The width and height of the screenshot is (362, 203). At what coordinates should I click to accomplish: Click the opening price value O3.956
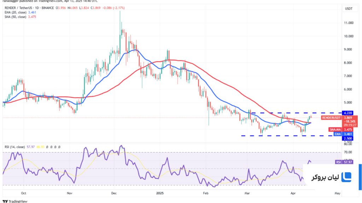tap(60, 8)
